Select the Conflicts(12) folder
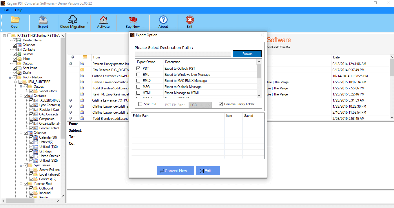 48,179
